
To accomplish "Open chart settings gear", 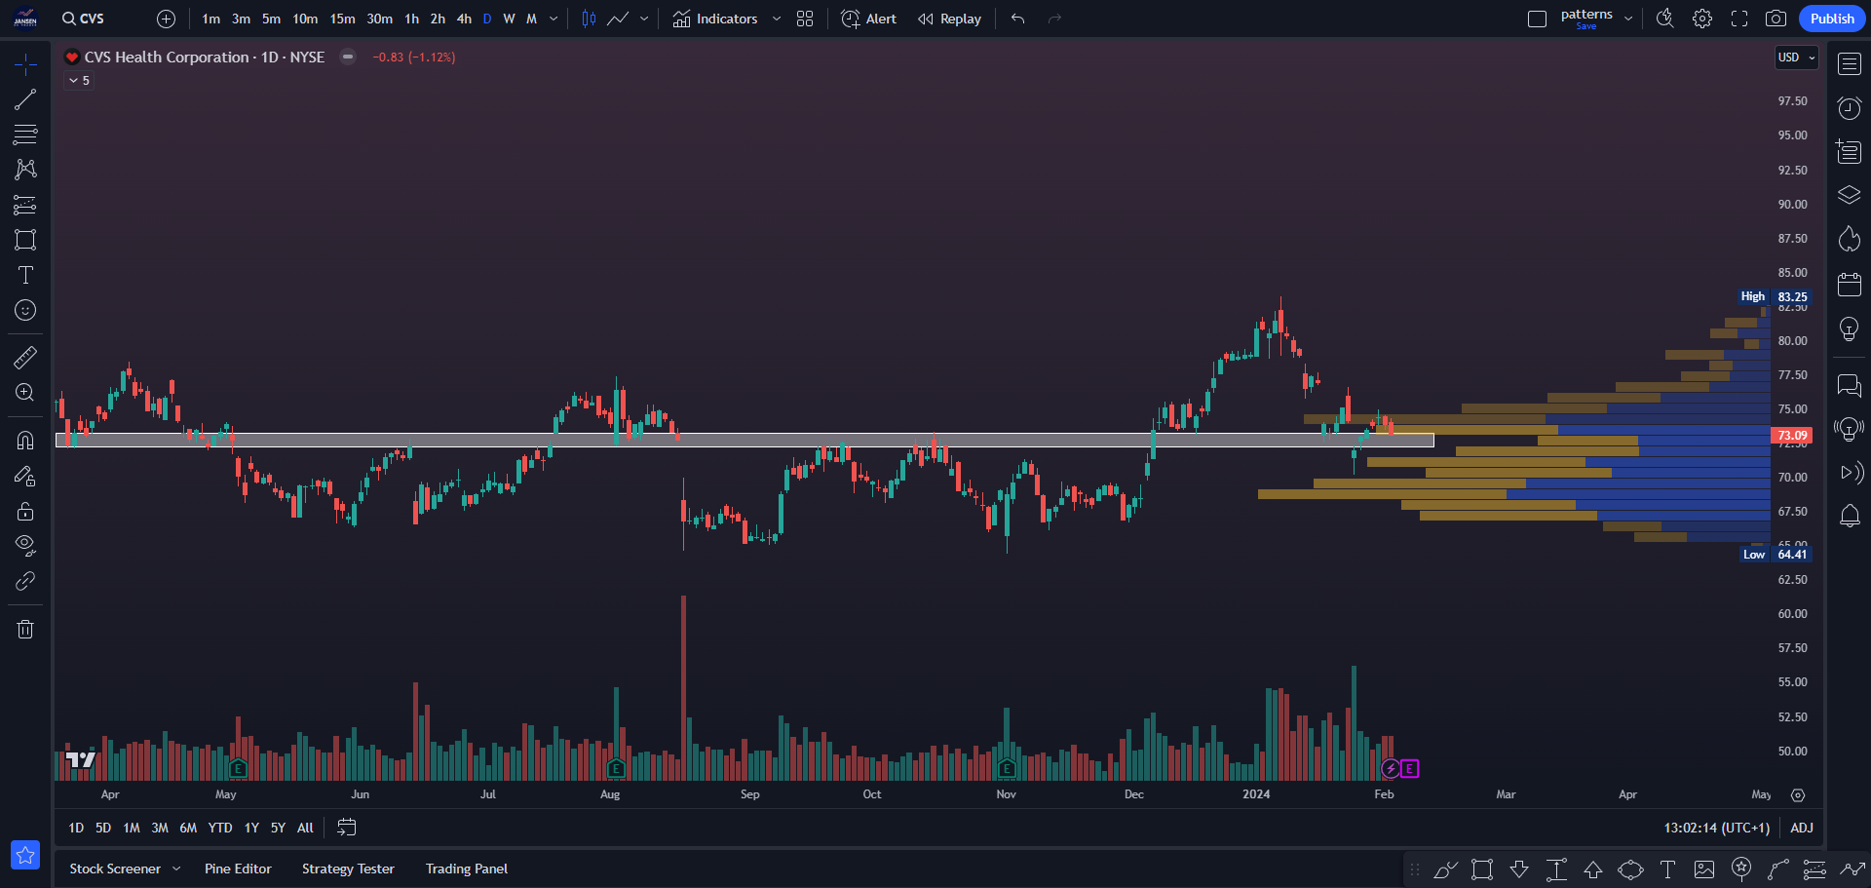I will [1702, 19].
